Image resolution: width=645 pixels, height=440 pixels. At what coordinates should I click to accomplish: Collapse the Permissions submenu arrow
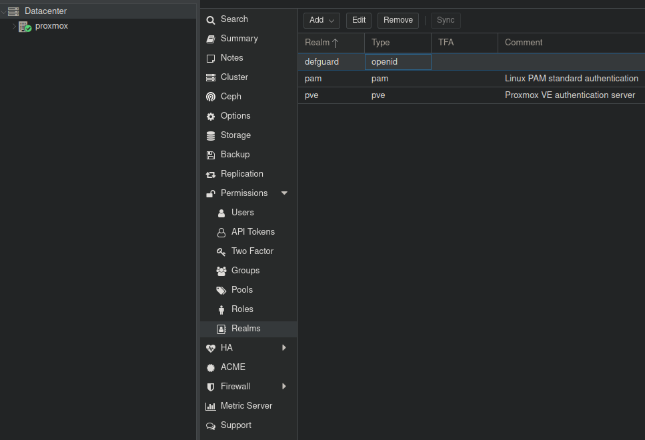pos(285,193)
